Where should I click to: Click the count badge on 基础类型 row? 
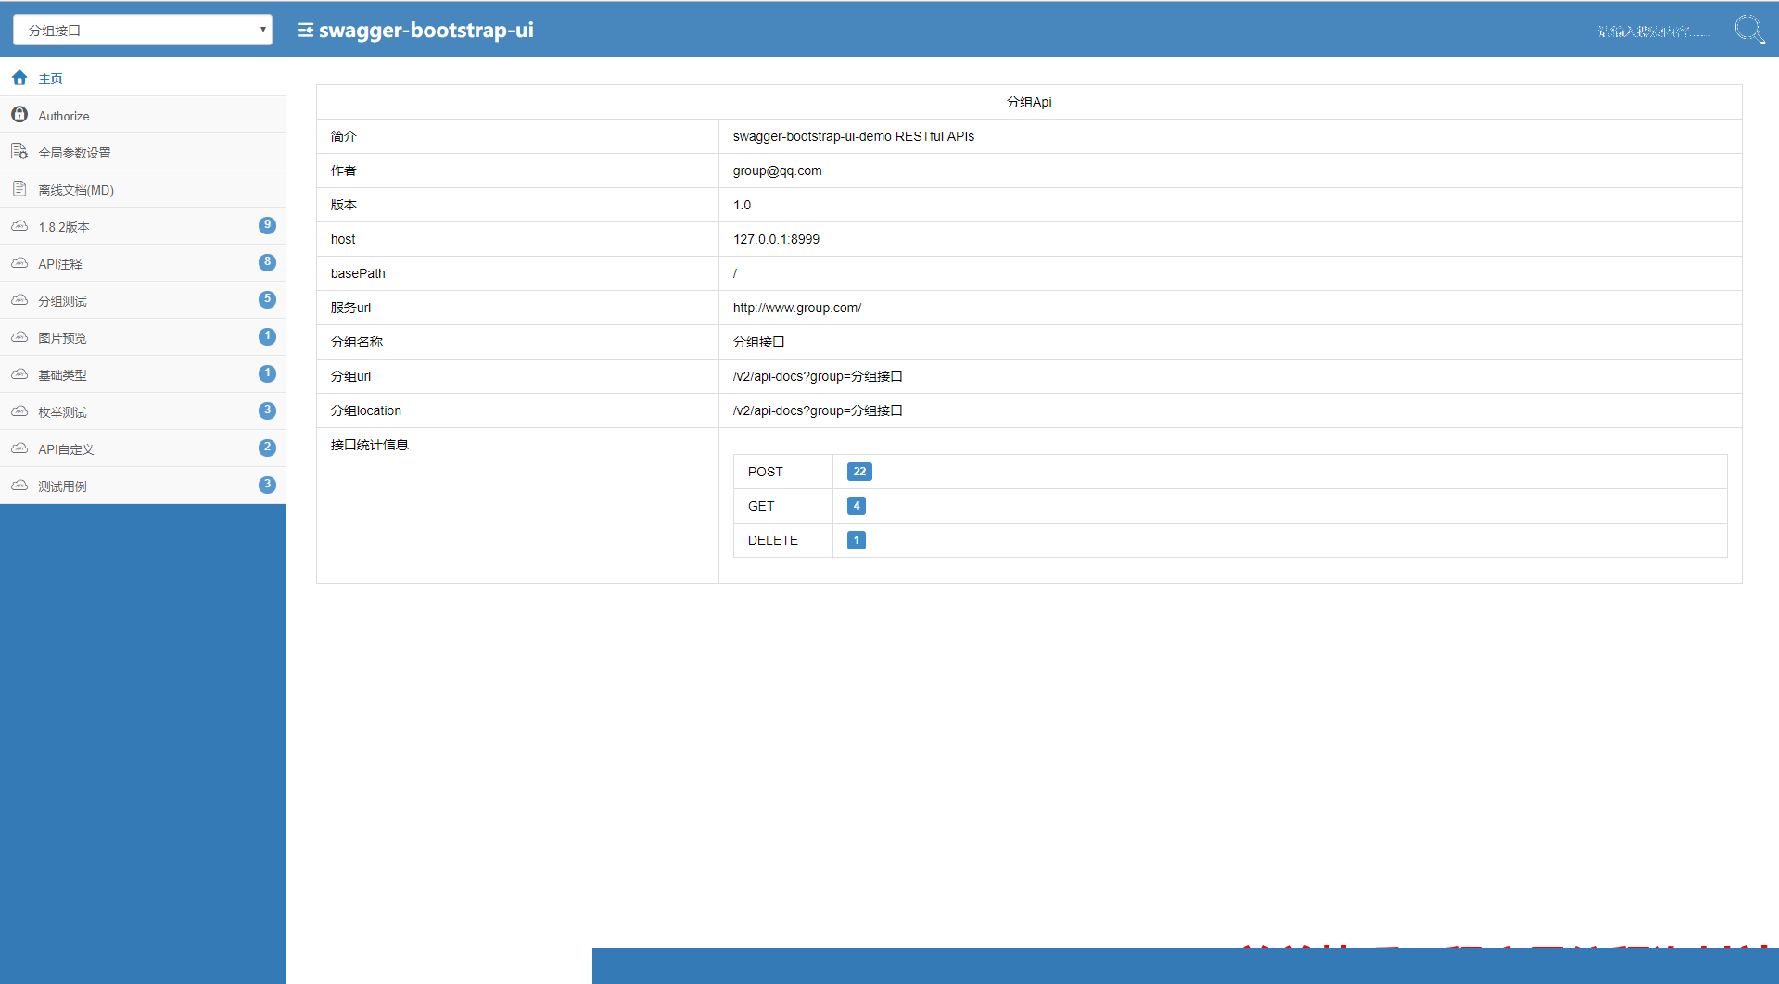[267, 373]
